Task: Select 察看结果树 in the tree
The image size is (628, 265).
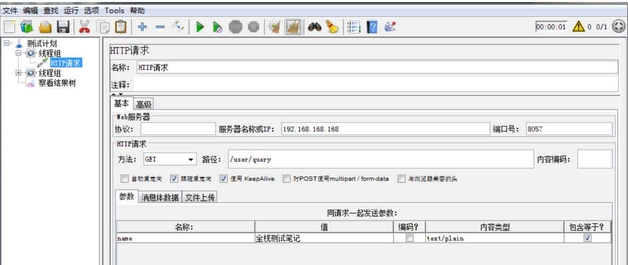Action: pyautogui.click(x=57, y=83)
